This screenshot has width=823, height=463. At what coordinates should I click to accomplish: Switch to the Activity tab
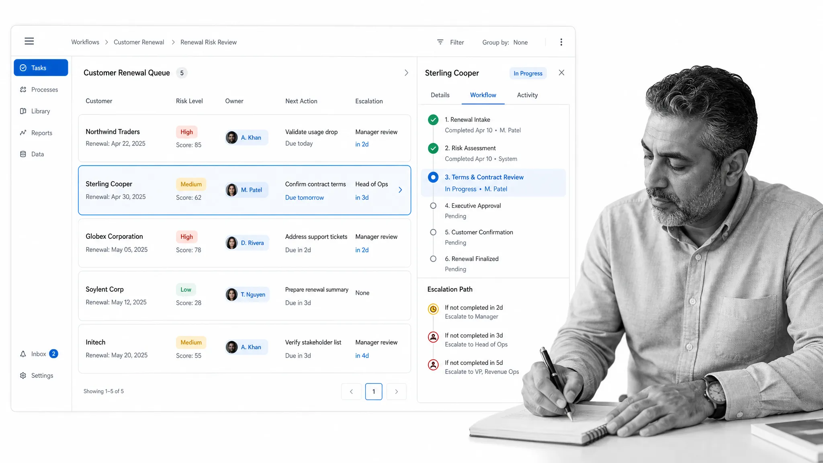(527, 95)
